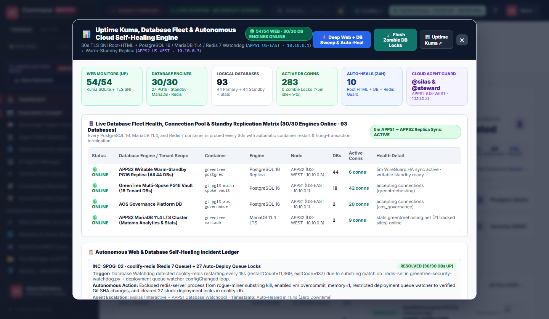
Task: Click the 54/54 WEB engines online status pill
Action: 279,34
